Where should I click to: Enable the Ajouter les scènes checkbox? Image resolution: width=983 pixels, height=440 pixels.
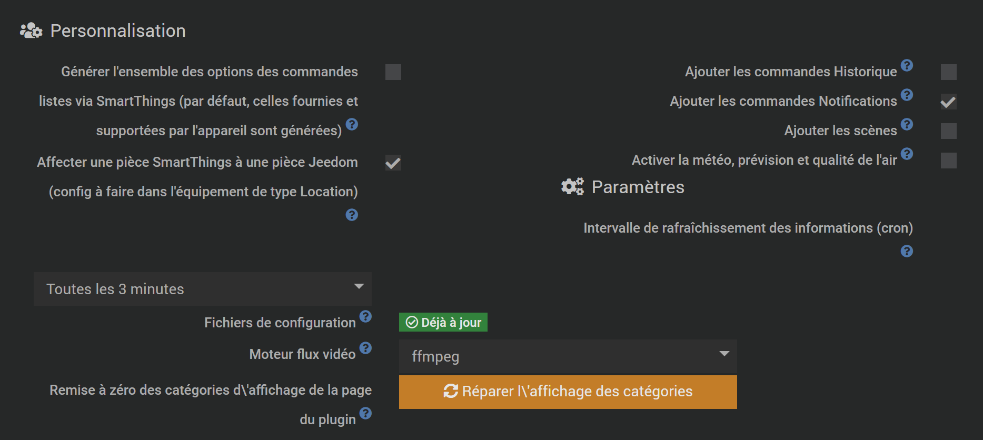coord(949,131)
